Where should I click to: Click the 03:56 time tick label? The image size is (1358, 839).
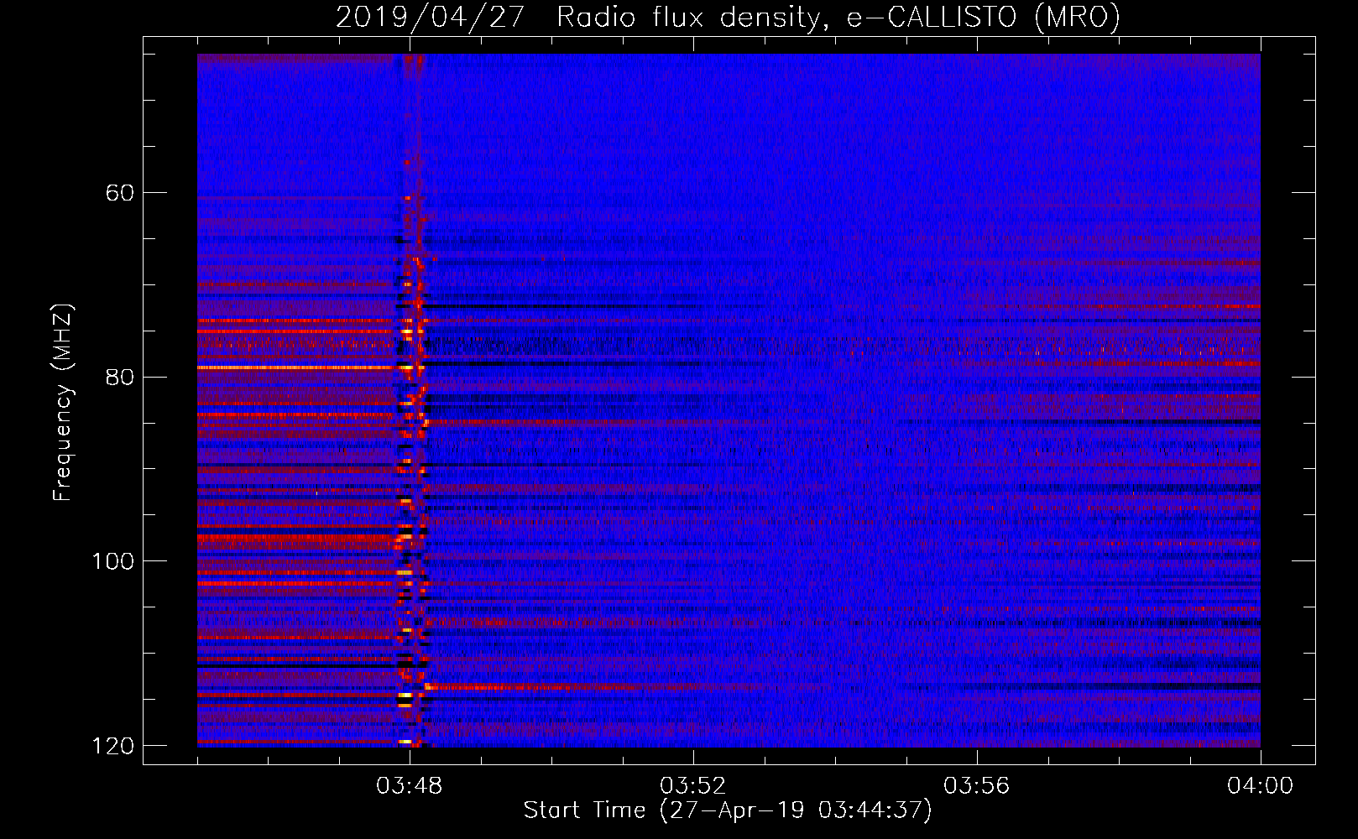click(977, 786)
